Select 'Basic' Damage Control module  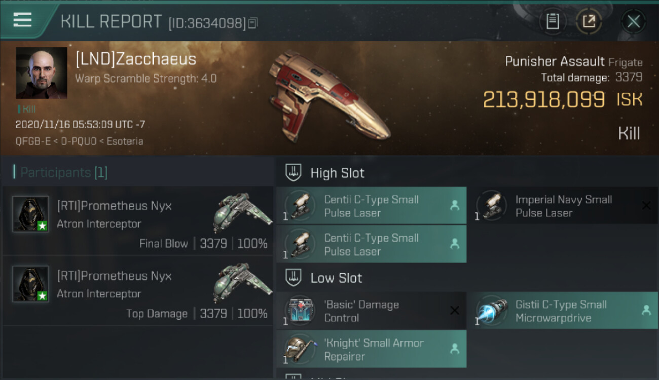coord(371,311)
